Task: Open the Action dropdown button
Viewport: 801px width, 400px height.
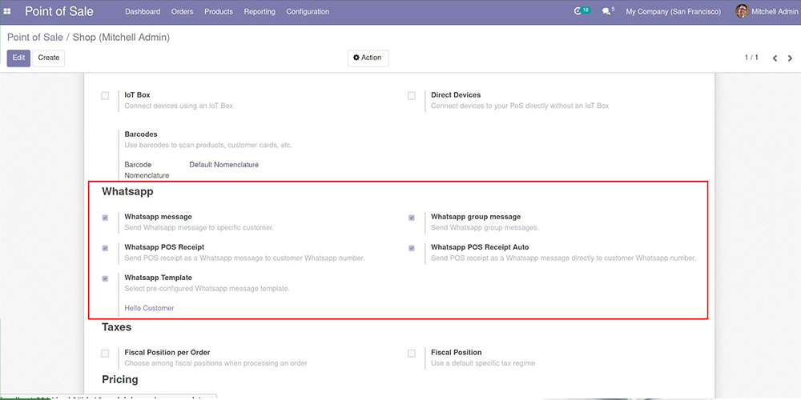Action: pos(368,58)
